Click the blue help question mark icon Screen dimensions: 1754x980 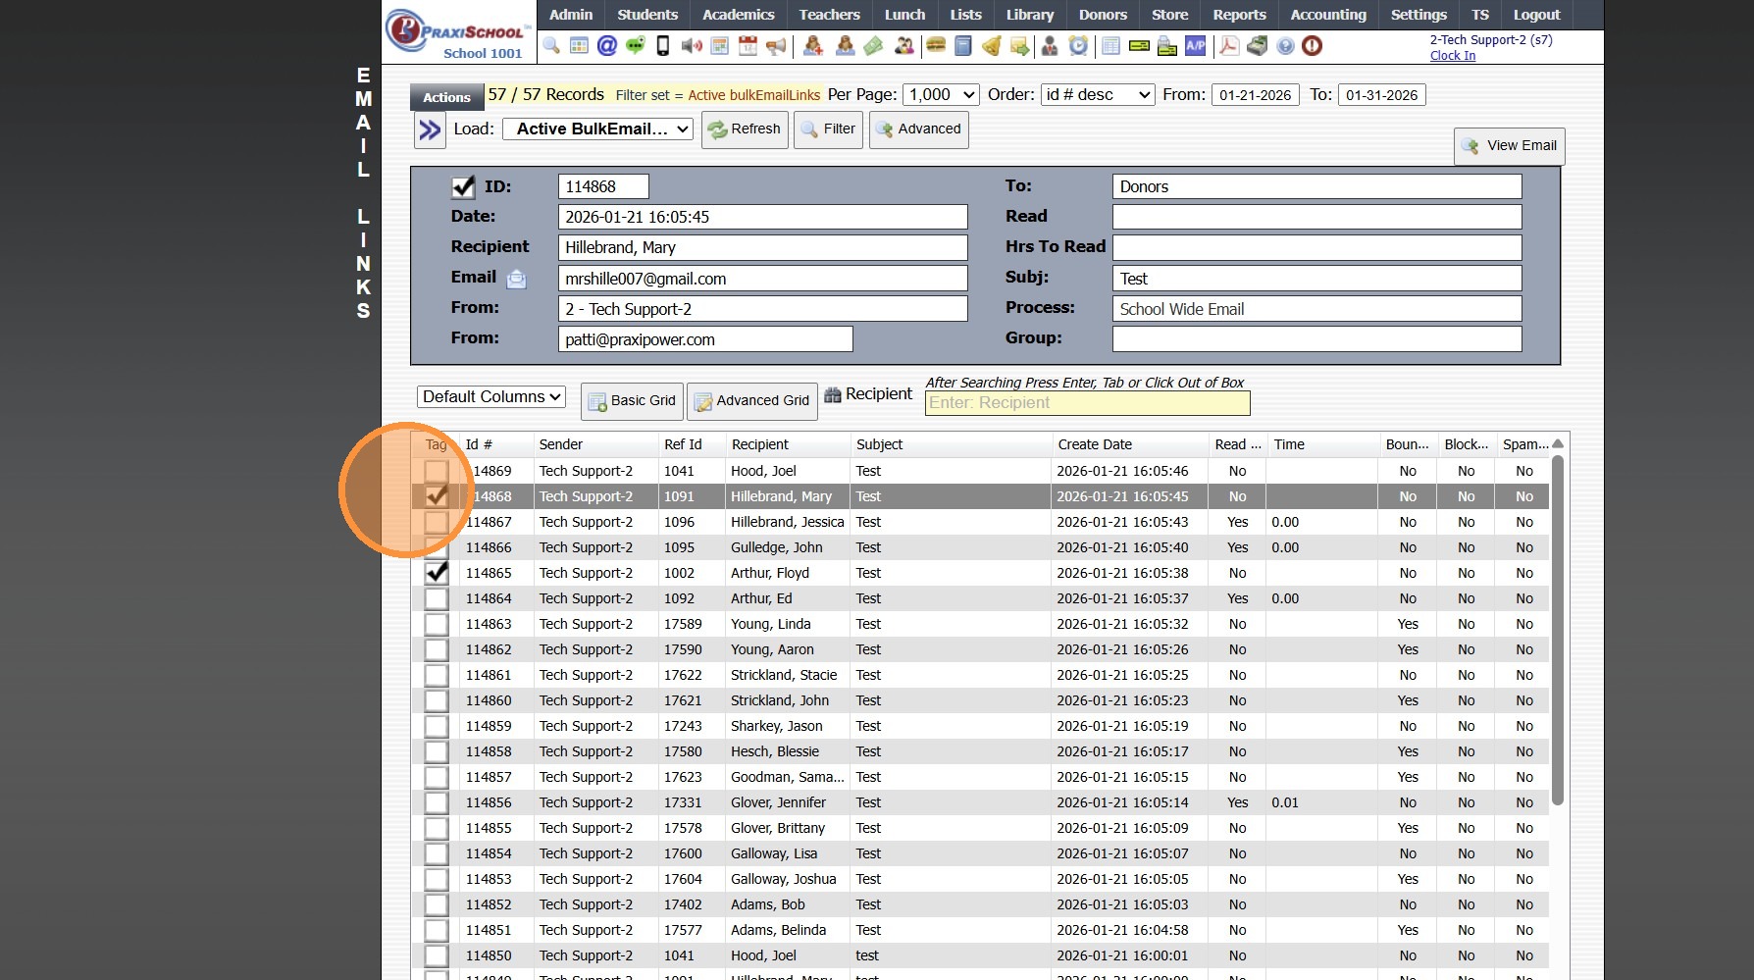(x=1285, y=46)
